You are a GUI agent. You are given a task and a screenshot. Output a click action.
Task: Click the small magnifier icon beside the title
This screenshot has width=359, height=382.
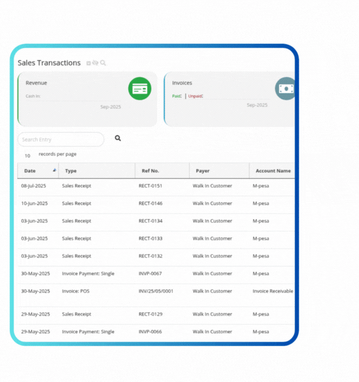103,63
